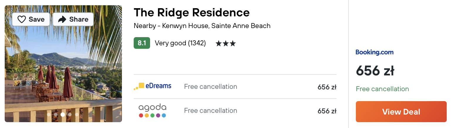Select the active middle carousel dot
The image size is (452, 128).
coord(63,115)
